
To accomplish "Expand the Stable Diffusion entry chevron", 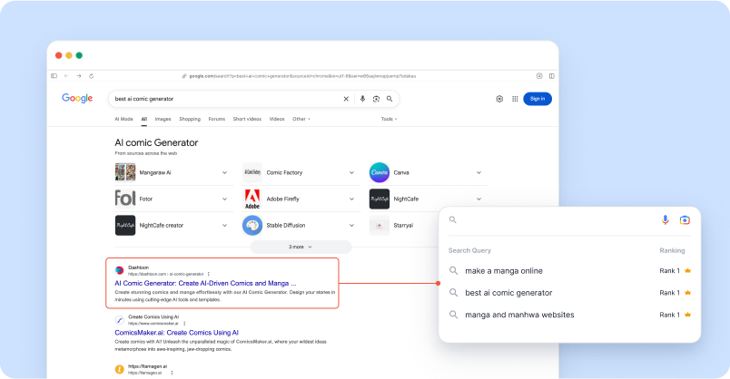I will pos(351,226).
